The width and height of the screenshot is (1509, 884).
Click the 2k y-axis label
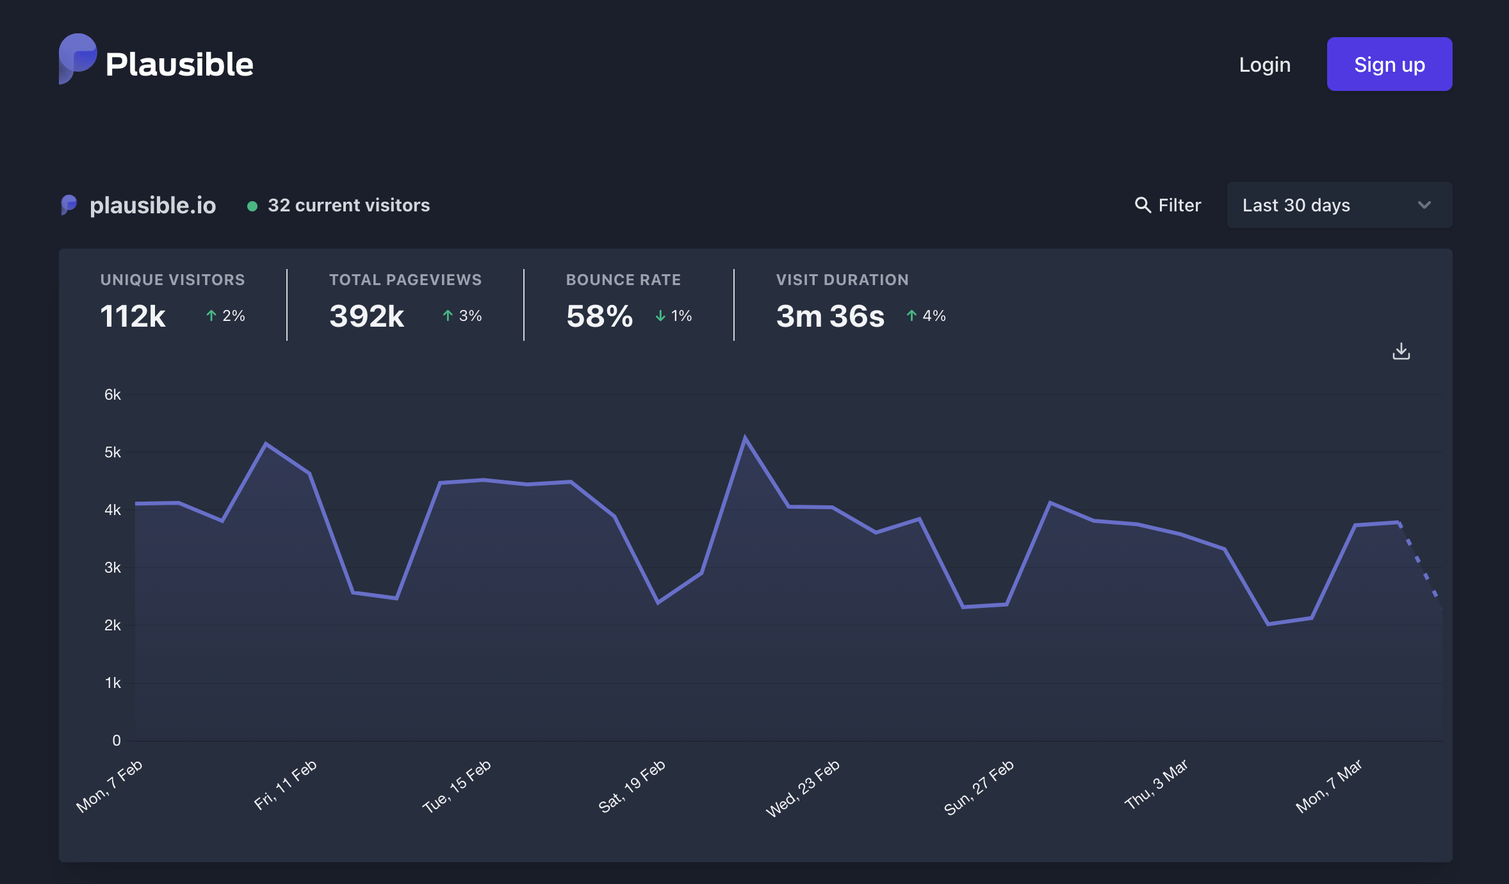tap(113, 625)
